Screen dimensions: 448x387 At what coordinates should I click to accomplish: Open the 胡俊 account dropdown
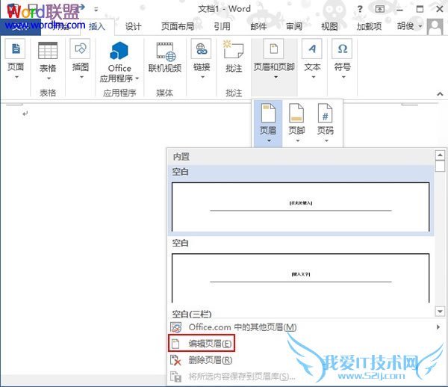click(x=410, y=26)
